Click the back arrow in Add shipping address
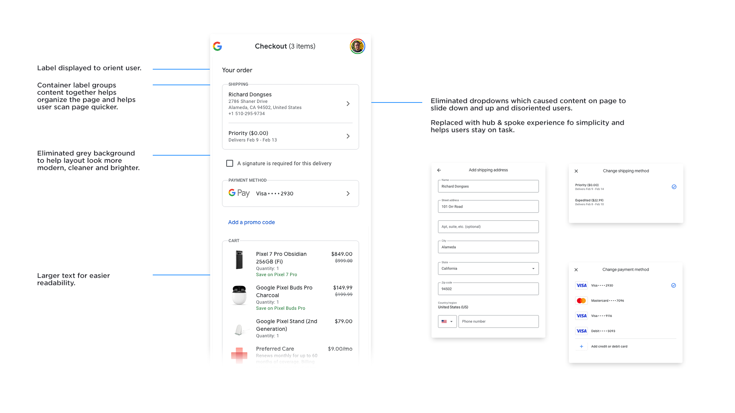The image size is (735, 413). pyautogui.click(x=439, y=170)
